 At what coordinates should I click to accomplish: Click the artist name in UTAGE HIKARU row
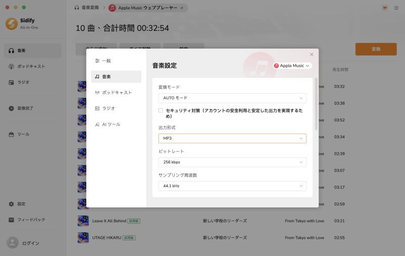coord(225,238)
